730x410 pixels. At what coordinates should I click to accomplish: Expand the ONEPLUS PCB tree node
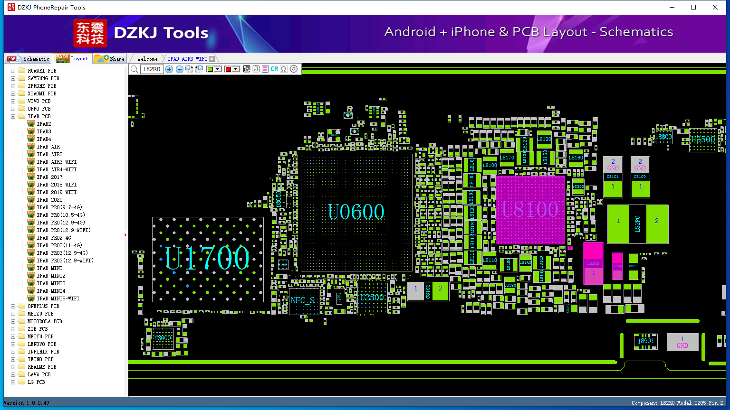point(13,306)
